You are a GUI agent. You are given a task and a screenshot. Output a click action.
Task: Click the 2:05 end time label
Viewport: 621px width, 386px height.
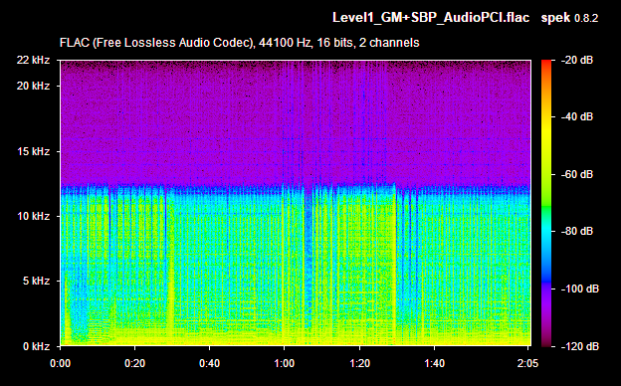[x=527, y=363]
